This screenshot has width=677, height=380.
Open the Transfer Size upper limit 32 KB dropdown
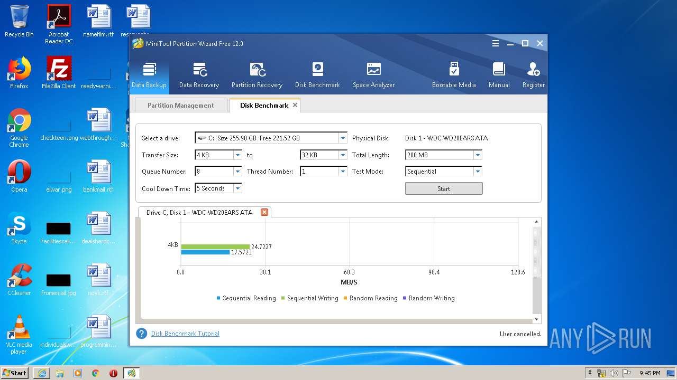(x=342, y=155)
